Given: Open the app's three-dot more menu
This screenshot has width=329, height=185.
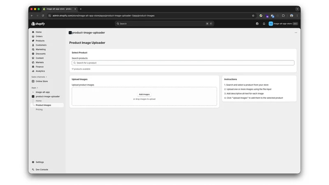Looking at the screenshot, I should [x=296, y=33].
